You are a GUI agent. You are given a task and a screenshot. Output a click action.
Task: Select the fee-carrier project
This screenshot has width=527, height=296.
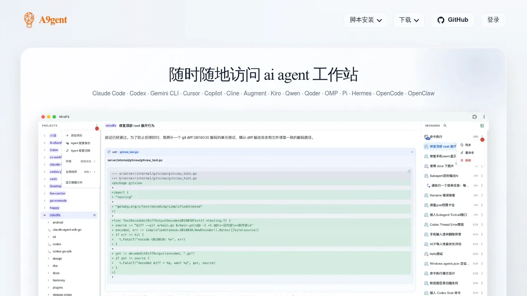(x=58, y=193)
